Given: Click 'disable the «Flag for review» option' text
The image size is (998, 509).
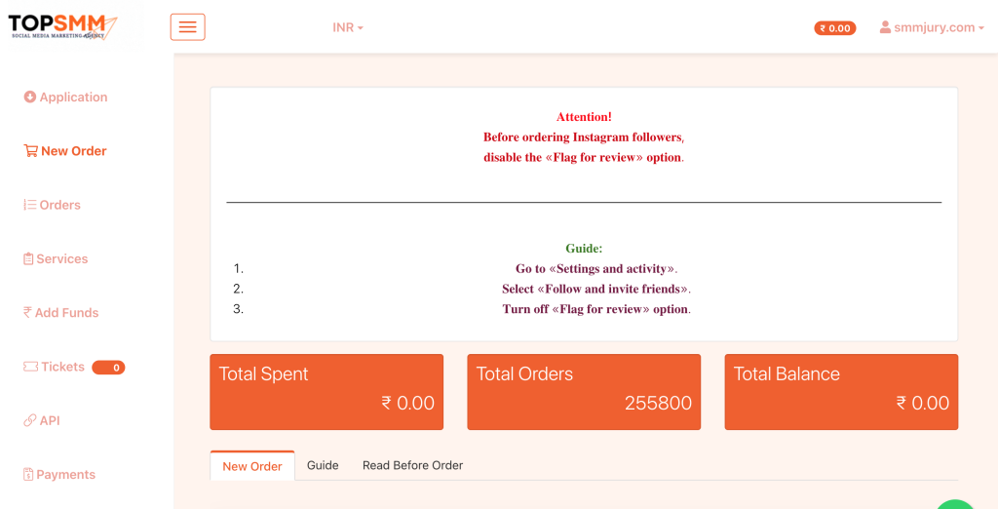Looking at the screenshot, I should pyautogui.click(x=584, y=157).
